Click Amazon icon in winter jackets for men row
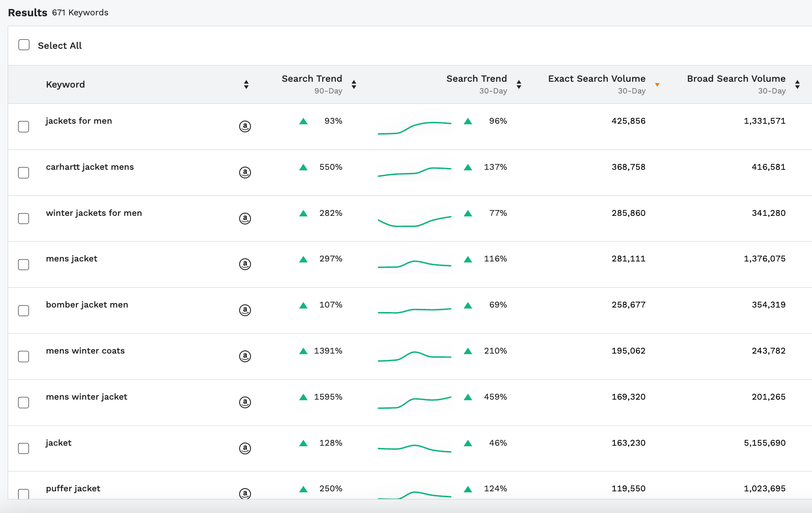 [x=245, y=219]
